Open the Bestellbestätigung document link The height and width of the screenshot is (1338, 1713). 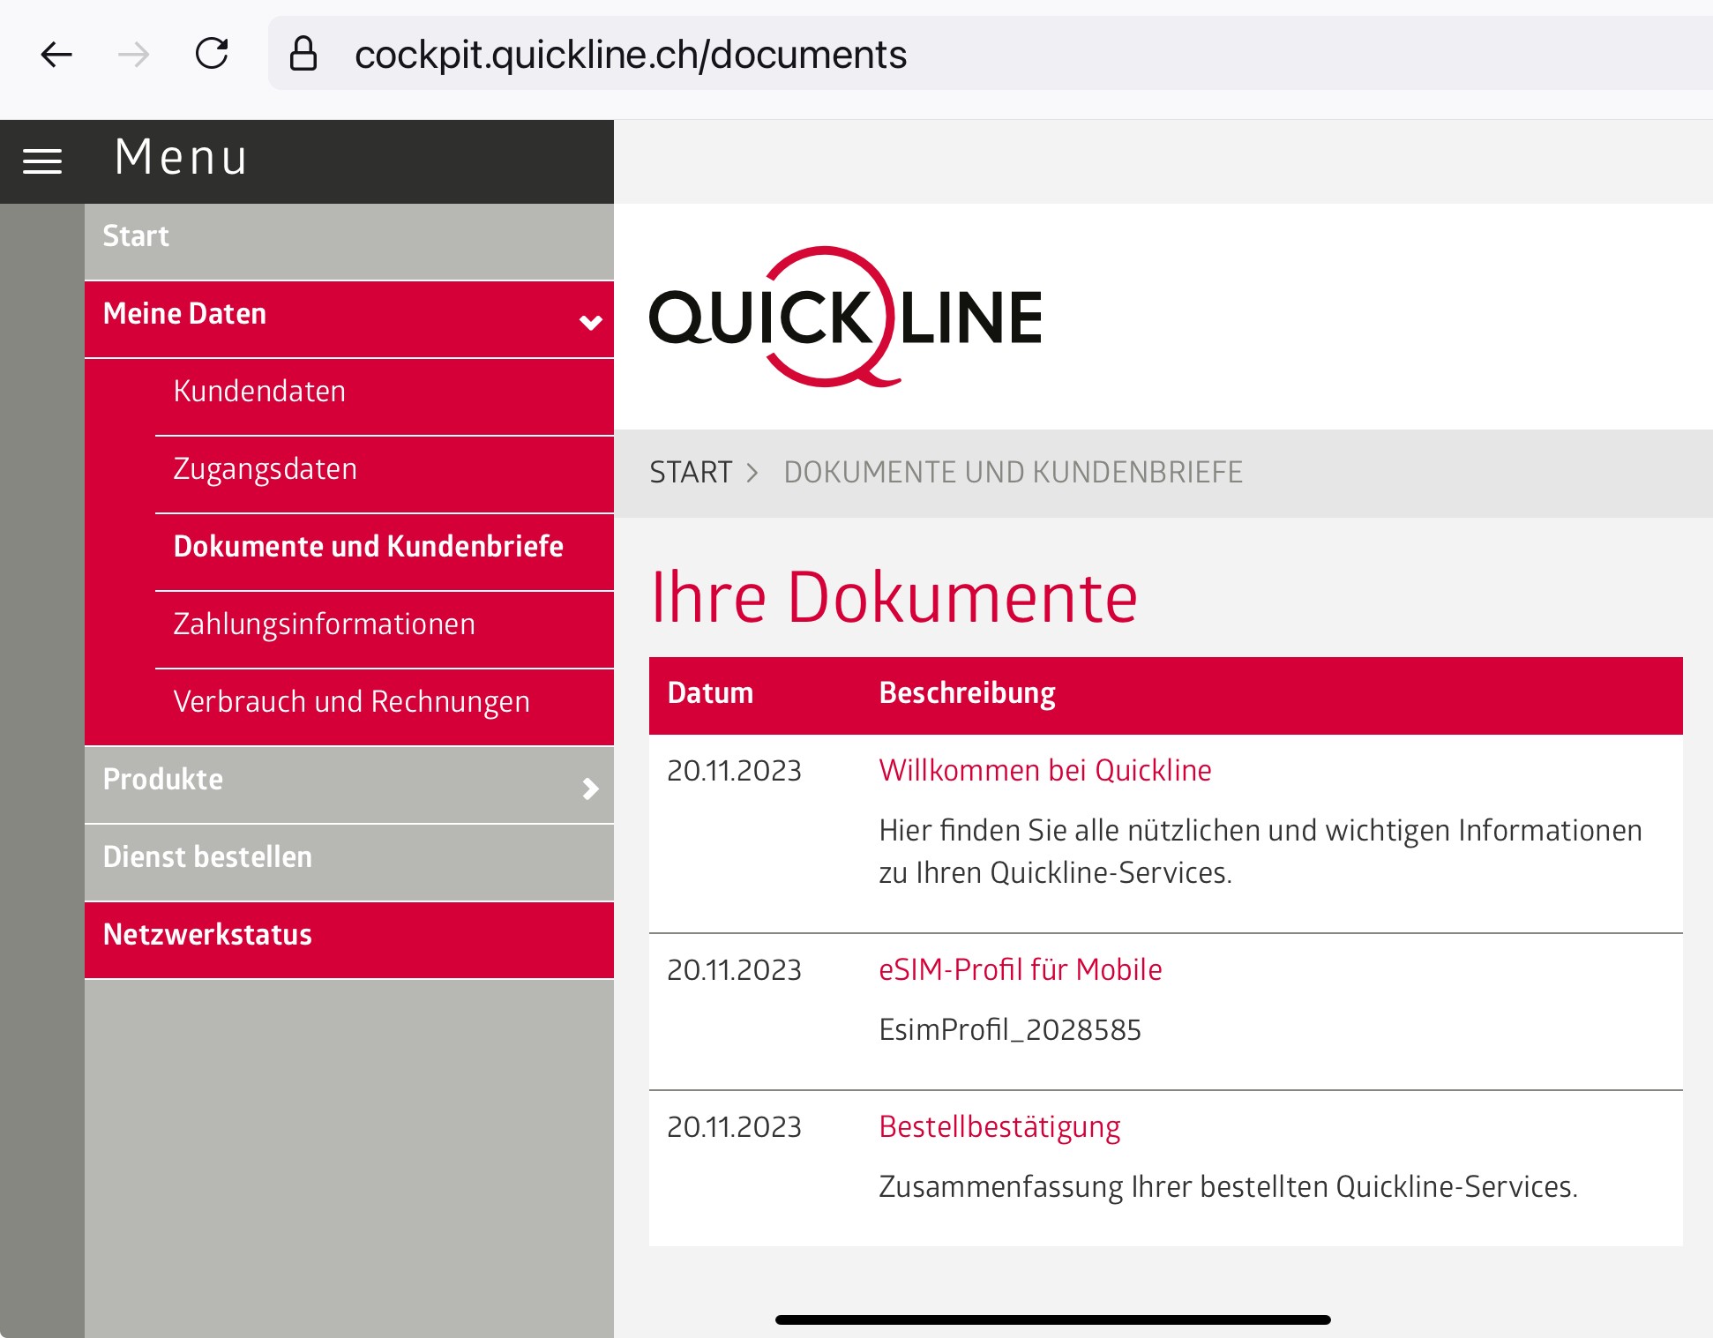pyautogui.click(x=999, y=1127)
